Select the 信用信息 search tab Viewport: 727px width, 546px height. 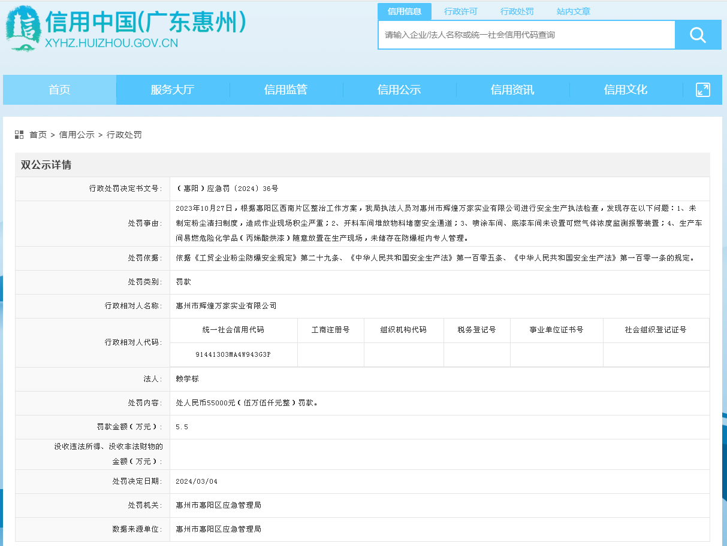(405, 11)
